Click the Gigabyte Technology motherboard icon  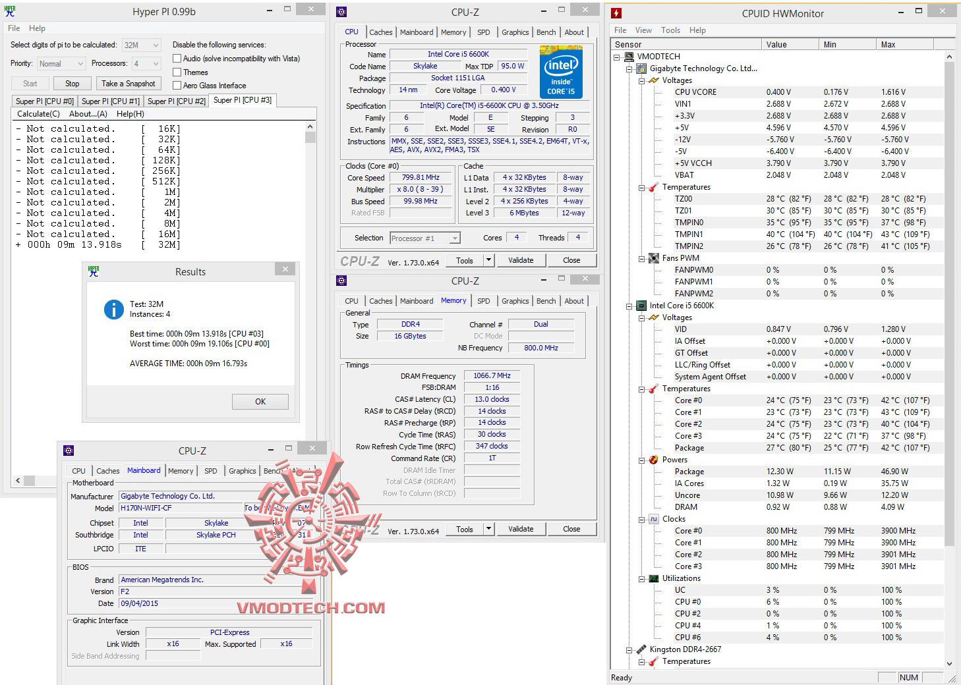pyautogui.click(x=641, y=68)
